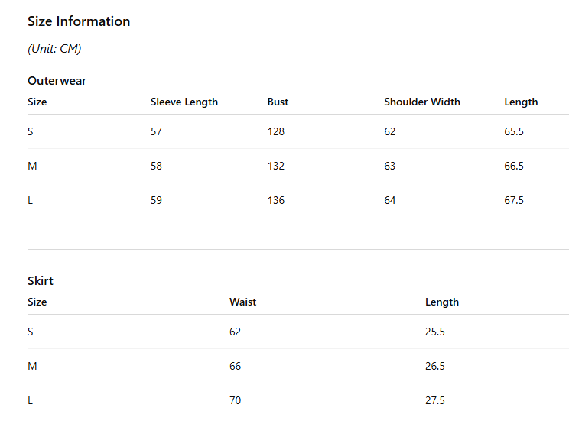Select bust value 128
This screenshot has height=427, width=569.
(276, 131)
